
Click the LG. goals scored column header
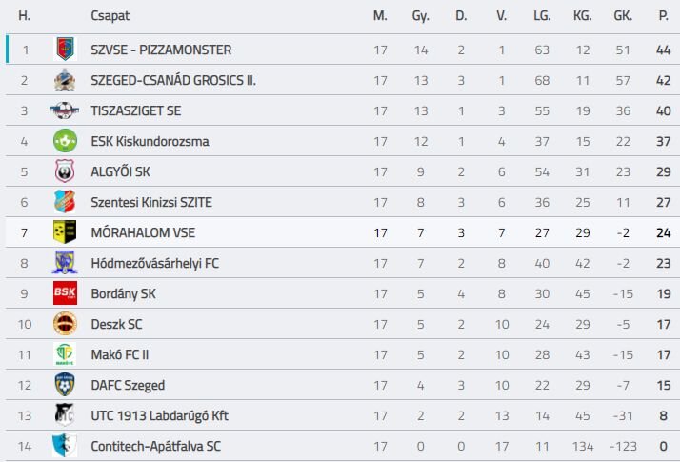[x=543, y=16]
